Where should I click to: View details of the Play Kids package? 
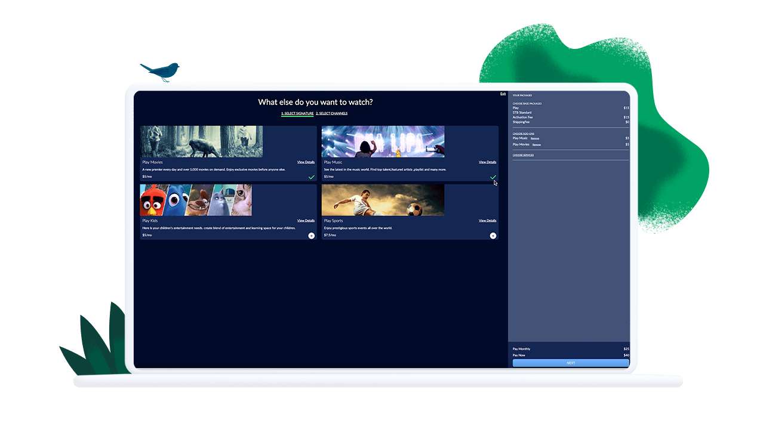point(306,221)
